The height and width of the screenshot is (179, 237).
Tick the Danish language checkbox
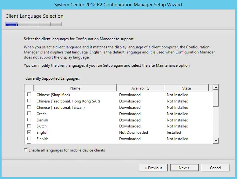coord(29,120)
